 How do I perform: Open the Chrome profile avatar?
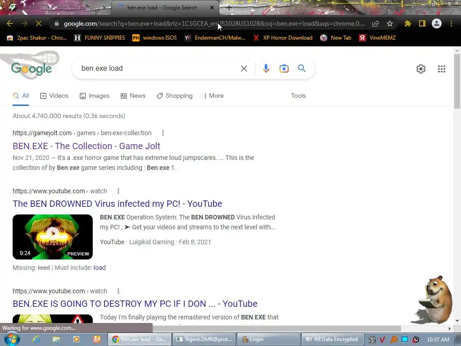tap(437, 23)
